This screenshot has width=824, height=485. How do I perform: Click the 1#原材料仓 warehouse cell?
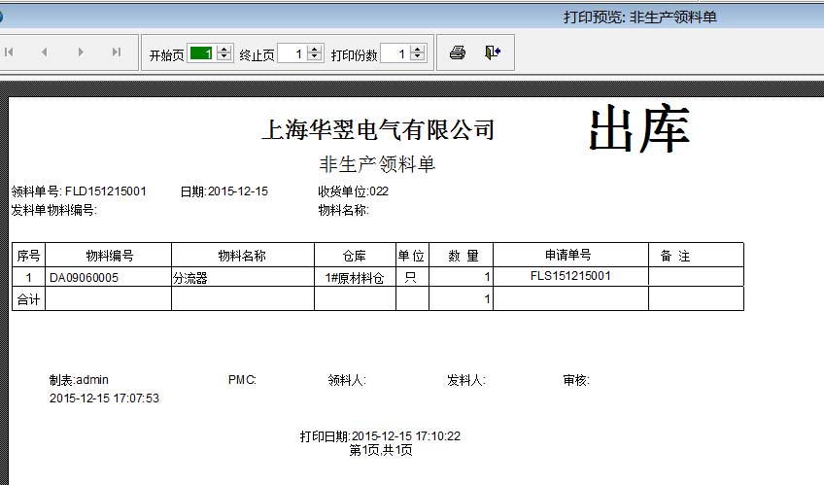[x=355, y=277]
